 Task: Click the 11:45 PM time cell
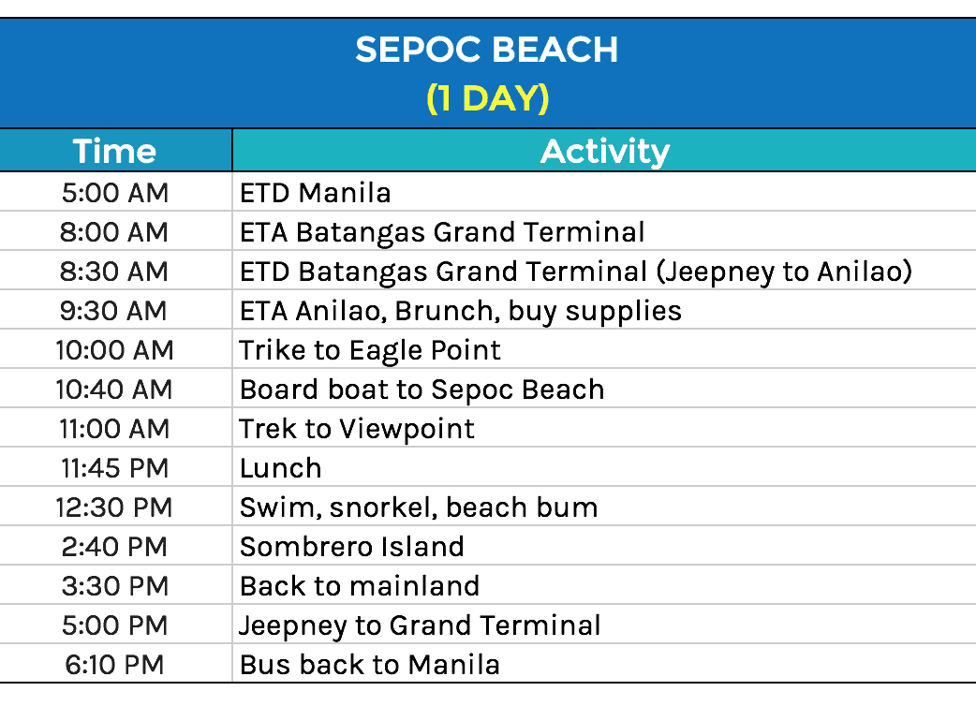tap(115, 468)
